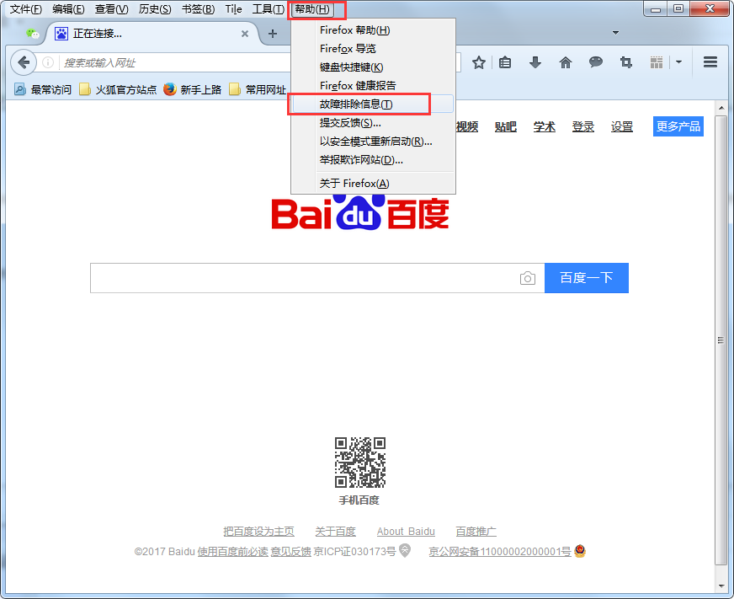Close the 正在连接 tab
Viewport: 734px width, 599px height.
244,35
